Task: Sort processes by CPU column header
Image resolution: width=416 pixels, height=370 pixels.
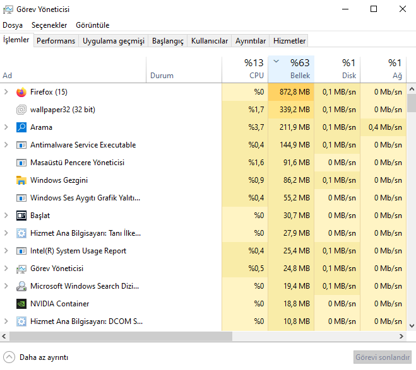Action: click(245, 69)
